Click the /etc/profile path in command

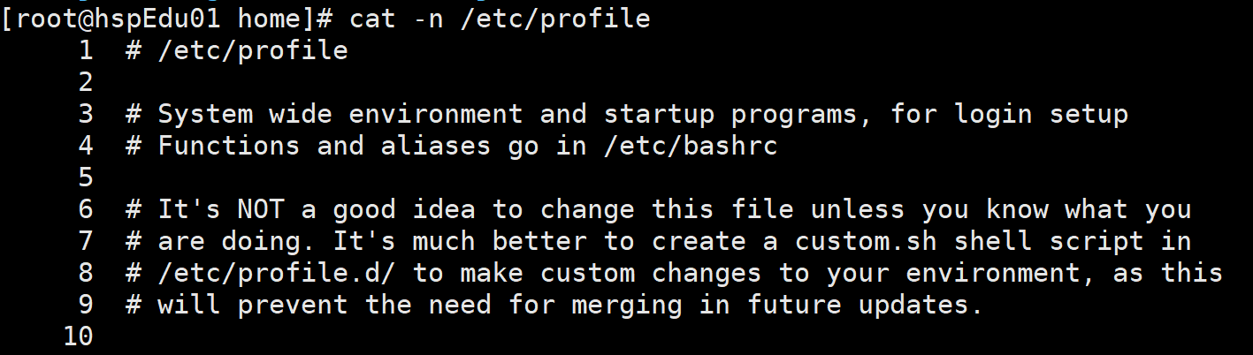tap(556, 19)
